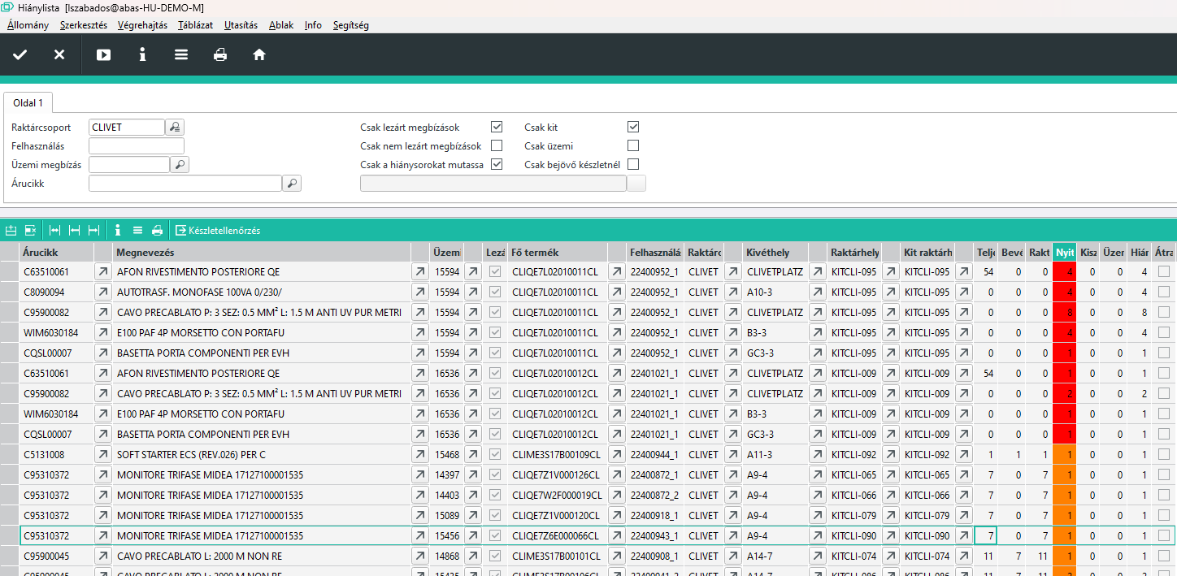Click the red-highlighted Nyit column header
Image resolution: width=1177 pixels, height=576 pixels.
coord(1064,252)
